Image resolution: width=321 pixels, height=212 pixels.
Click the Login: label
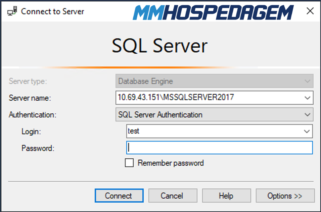coord(31,131)
